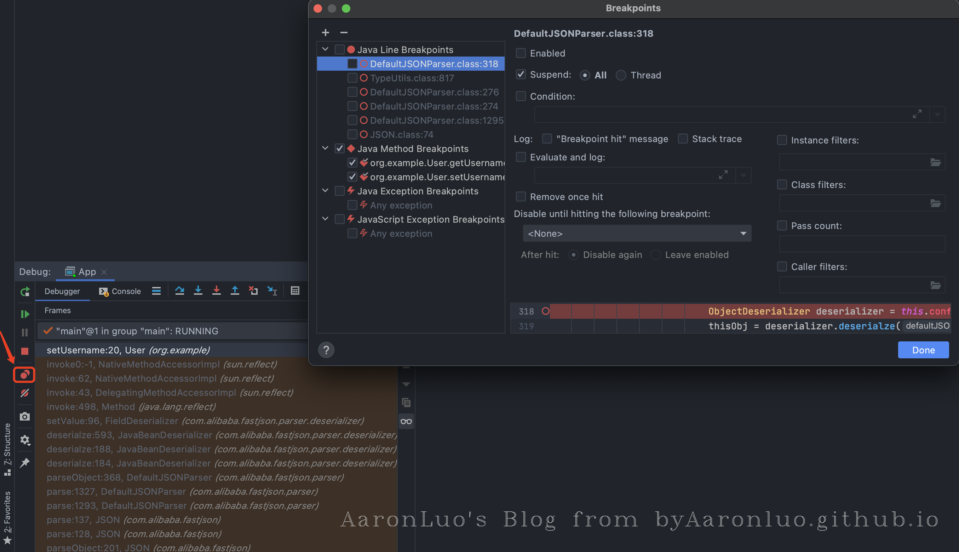
Task: Check Remove once hit option
Action: click(521, 197)
